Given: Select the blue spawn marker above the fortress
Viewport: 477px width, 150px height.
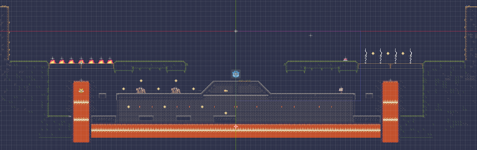Looking at the screenshot, I should 236,74.
